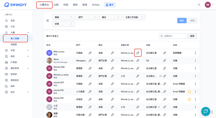Open three-dot menu for winnie 010
The height and width of the screenshot is (118, 216).
point(195,92)
